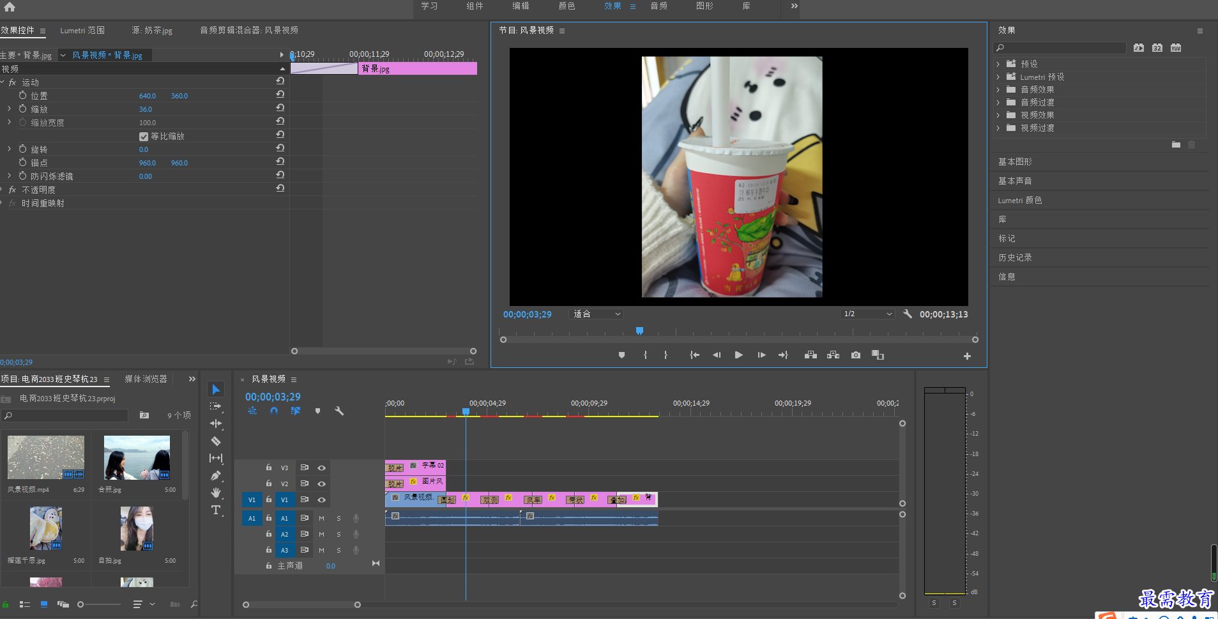Step forward one frame in Program monitor

coord(761,355)
